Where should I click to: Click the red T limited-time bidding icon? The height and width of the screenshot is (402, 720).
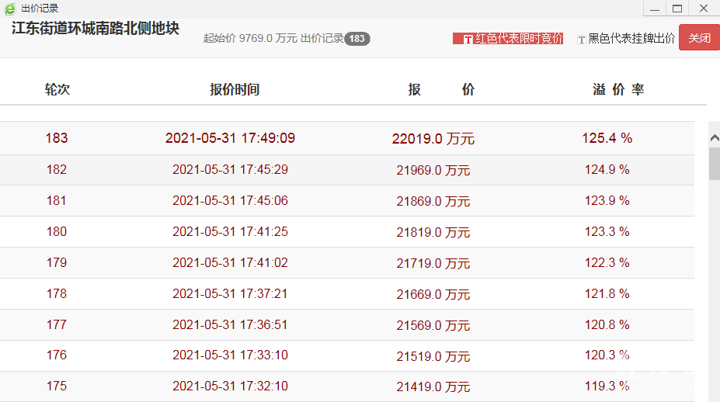(x=468, y=39)
